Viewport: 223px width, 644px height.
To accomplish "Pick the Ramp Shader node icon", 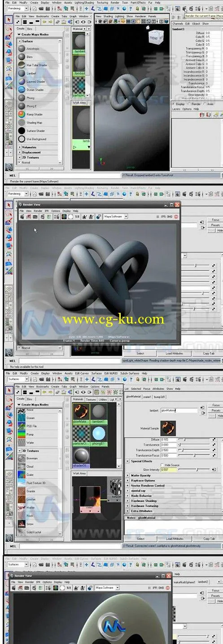I will click(21, 114).
